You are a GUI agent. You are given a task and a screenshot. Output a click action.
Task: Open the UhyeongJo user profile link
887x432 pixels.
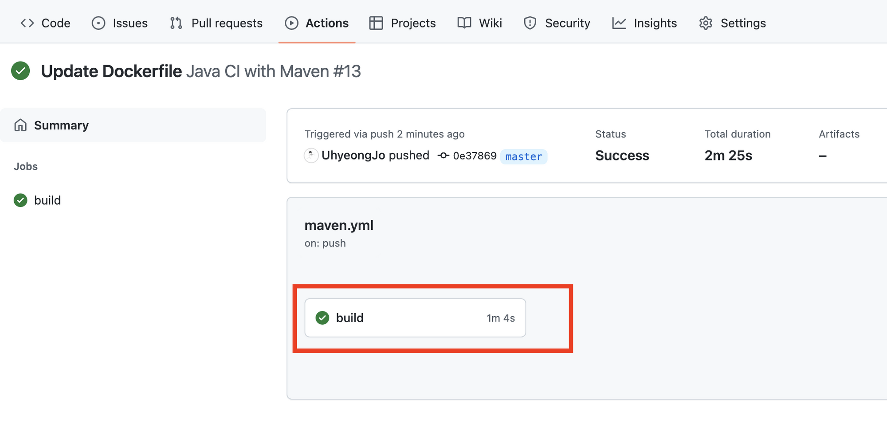click(353, 156)
